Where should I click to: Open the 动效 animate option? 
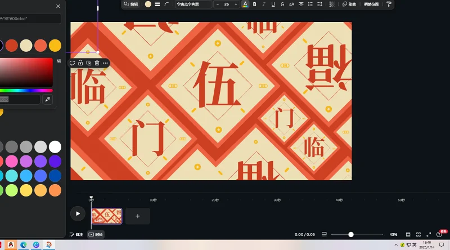349,4
